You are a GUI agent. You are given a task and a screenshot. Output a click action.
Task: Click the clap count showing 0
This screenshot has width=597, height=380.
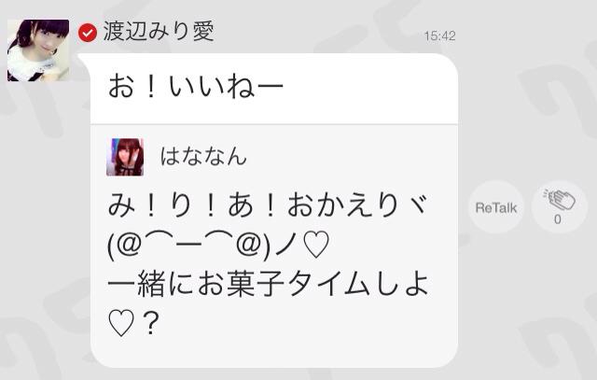tap(558, 219)
